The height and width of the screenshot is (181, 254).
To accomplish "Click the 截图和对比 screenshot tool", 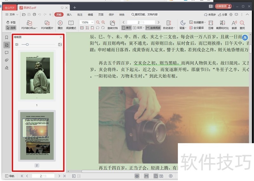I will coord(223,25).
